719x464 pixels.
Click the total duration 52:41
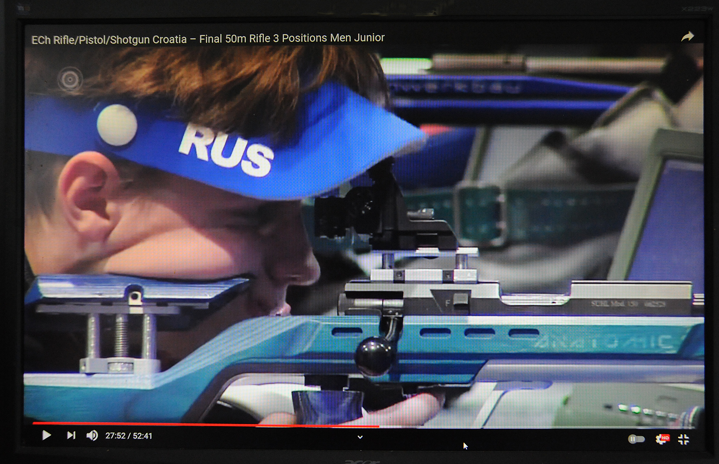(x=143, y=436)
